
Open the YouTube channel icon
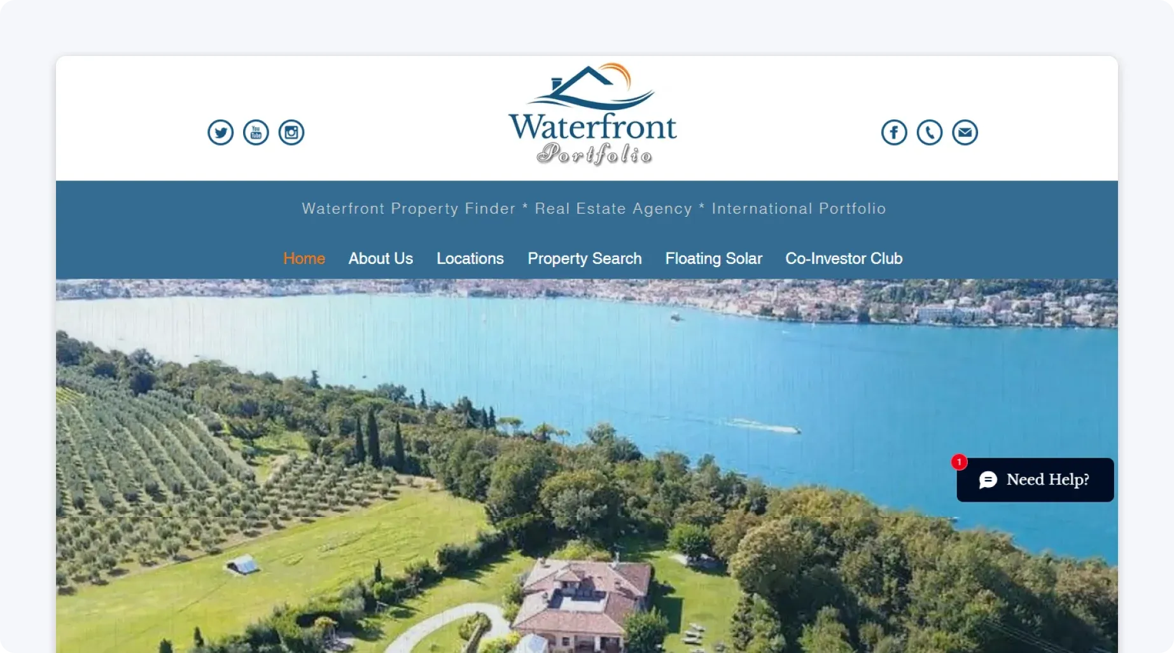click(256, 132)
